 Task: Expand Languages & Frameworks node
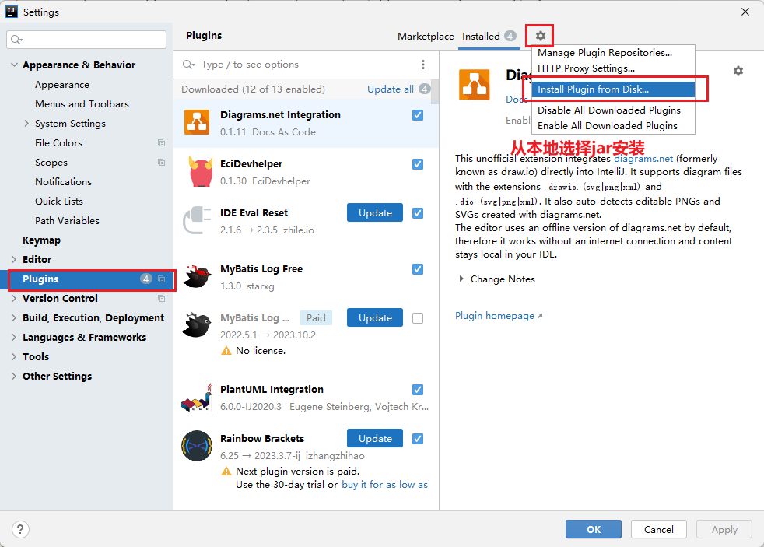pyautogui.click(x=14, y=337)
